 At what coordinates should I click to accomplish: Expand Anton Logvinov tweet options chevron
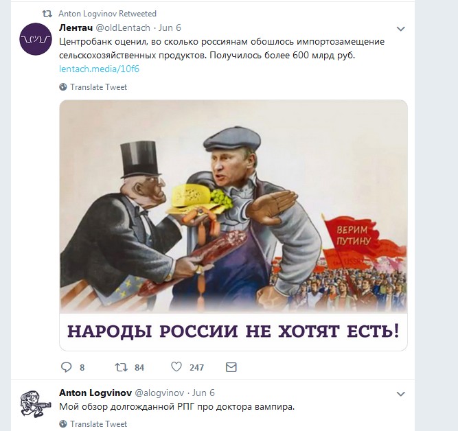click(x=400, y=394)
